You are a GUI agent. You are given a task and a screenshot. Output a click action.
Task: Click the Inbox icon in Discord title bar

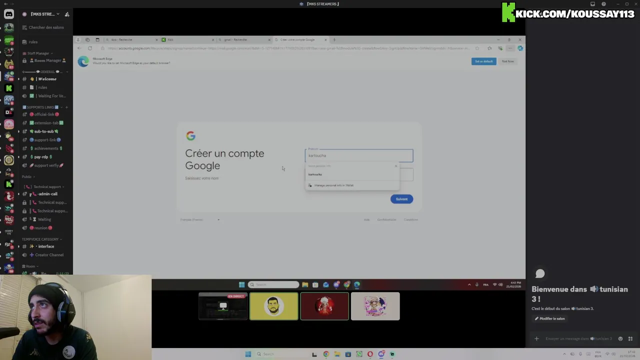tap(593, 4)
